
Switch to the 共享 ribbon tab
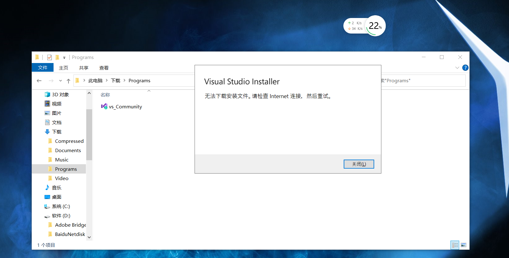pyautogui.click(x=84, y=68)
